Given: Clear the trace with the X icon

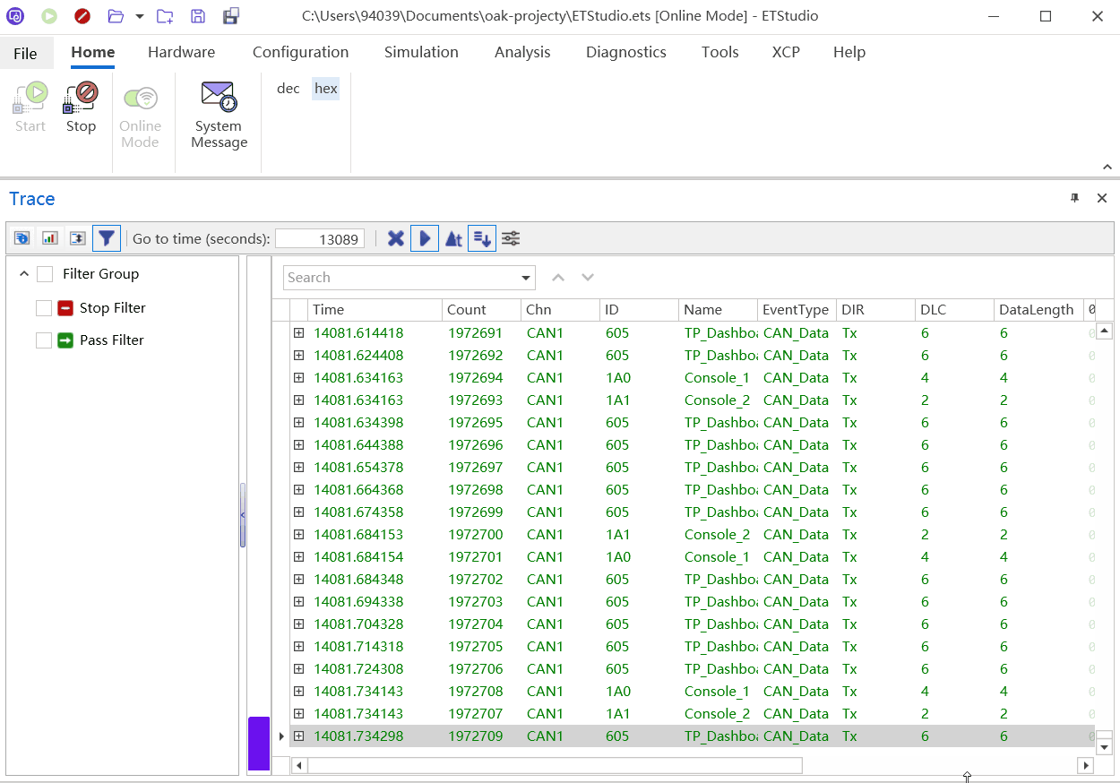Looking at the screenshot, I should click(x=395, y=238).
